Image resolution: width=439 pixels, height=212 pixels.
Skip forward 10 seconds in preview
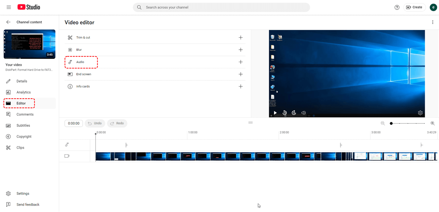coord(294,113)
